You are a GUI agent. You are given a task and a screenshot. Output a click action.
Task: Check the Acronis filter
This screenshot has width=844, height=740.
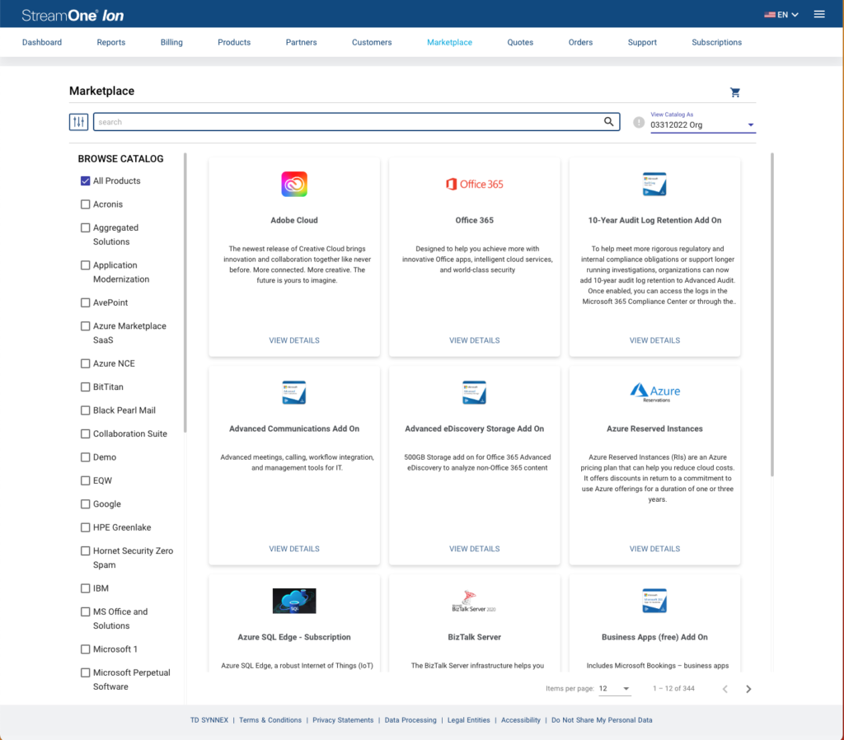[x=85, y=204]
